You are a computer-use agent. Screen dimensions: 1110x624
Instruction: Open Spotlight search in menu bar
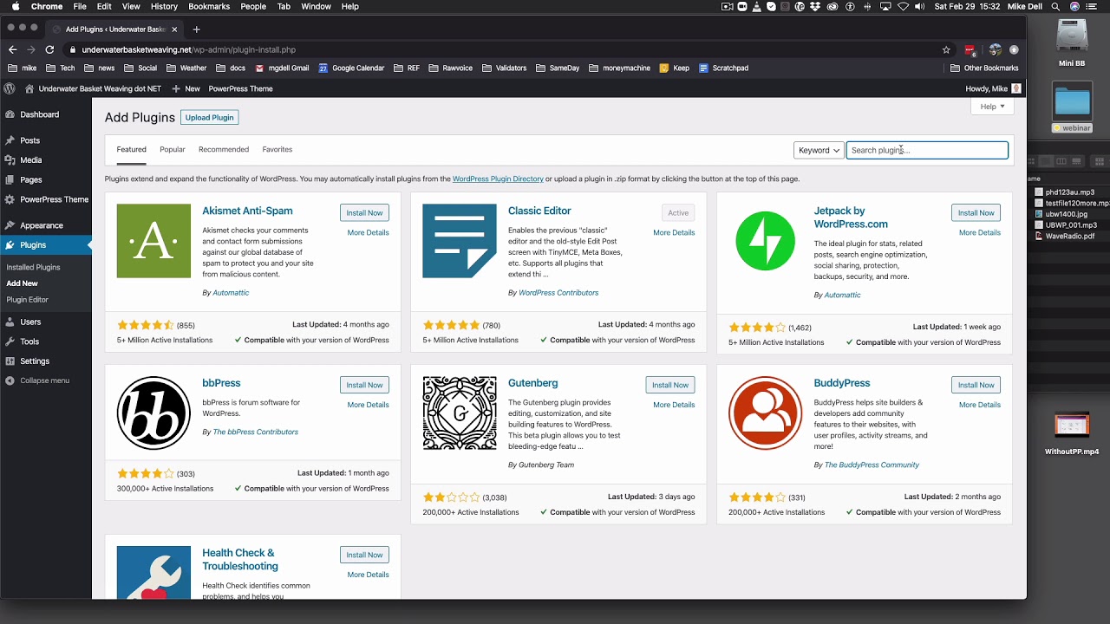coord(1055,6)
